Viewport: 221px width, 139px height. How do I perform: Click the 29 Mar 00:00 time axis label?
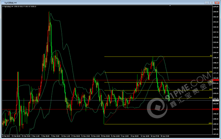pyautogui.click(x=105, y=136)
